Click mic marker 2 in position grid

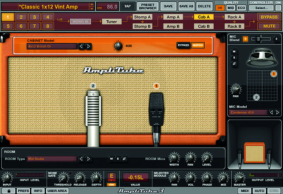[256, 97]
